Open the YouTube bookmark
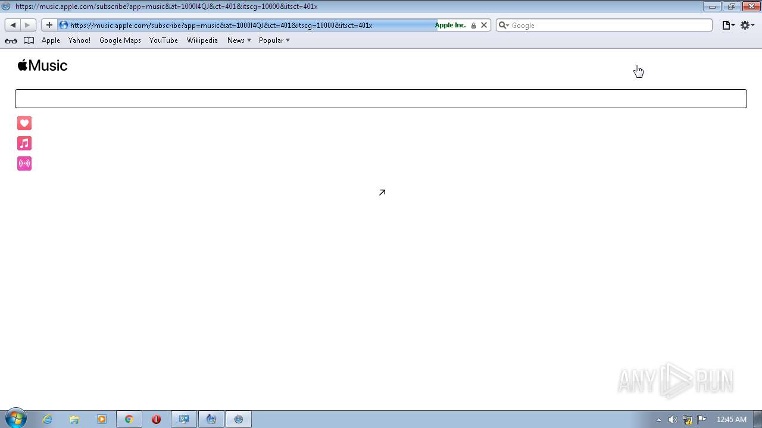This screenshot has width=762, height=428. [x=164, y=40]
